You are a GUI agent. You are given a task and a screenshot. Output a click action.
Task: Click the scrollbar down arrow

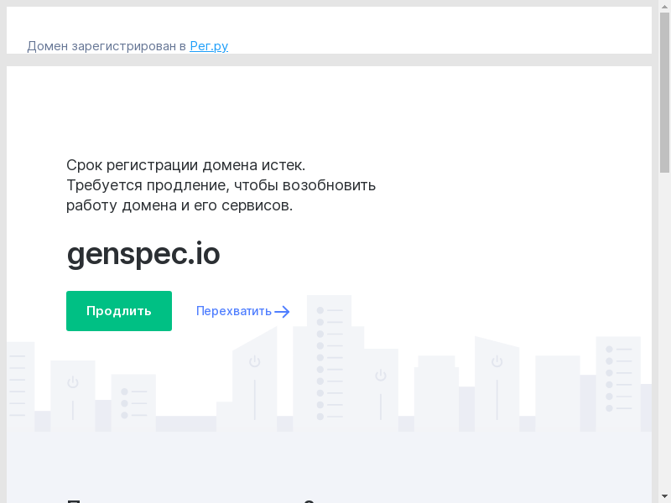click(x=664, y=495)
